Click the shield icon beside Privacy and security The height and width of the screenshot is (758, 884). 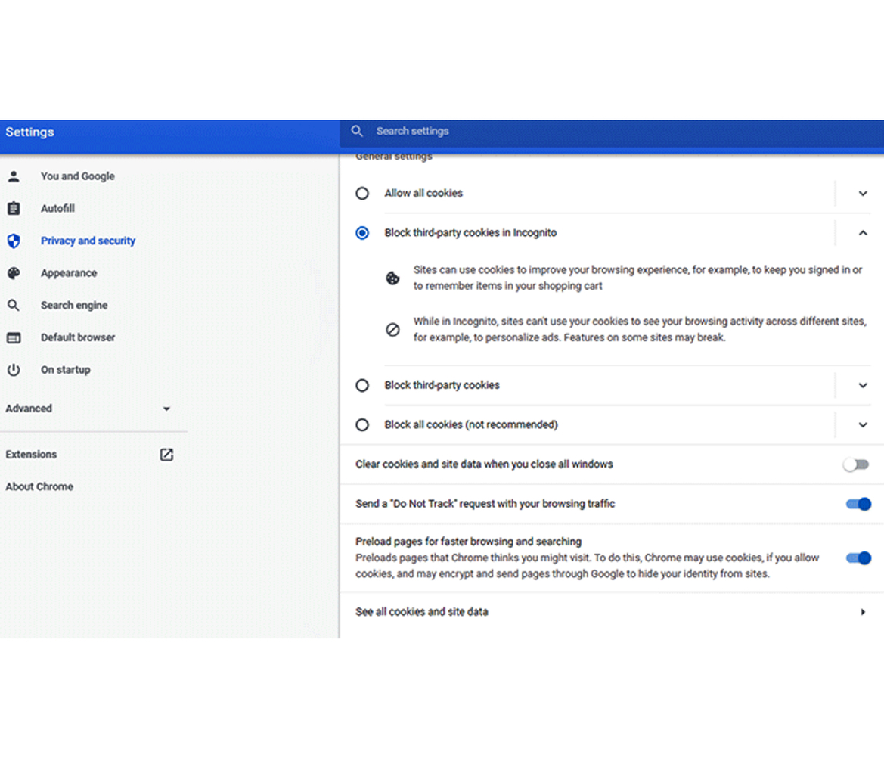14,241
